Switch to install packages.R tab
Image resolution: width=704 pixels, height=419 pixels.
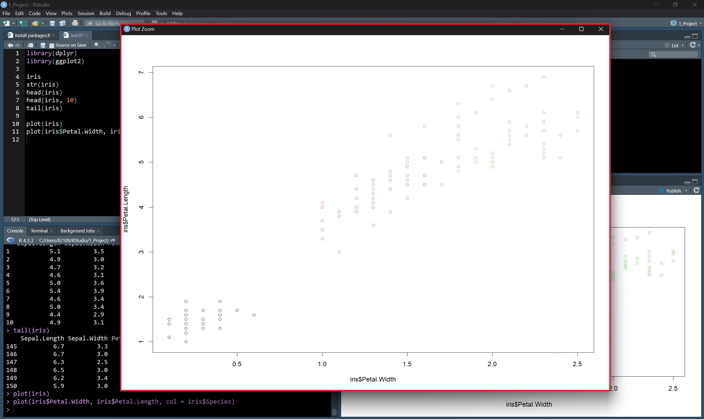coord(32,35)
